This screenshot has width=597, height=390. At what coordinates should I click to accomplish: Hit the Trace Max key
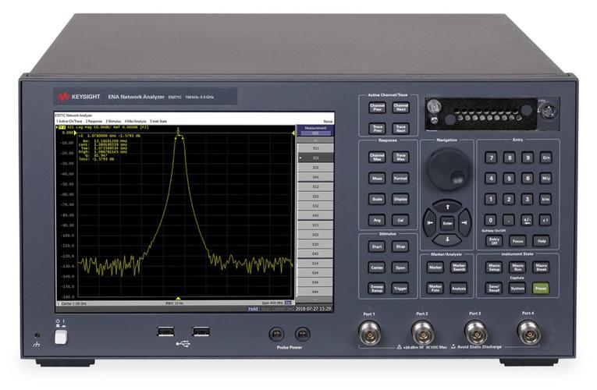click(400, 157)
